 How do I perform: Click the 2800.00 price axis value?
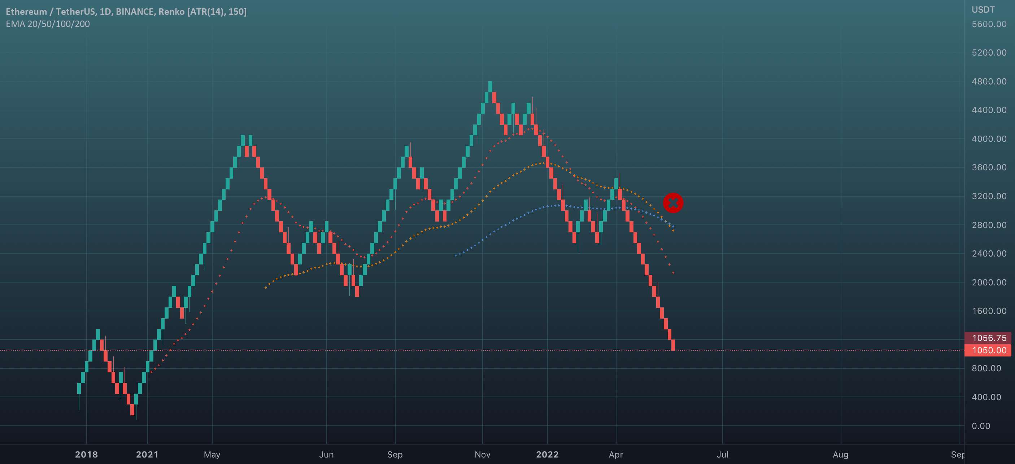(x=989, y=225)
